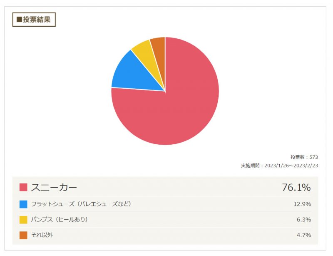Click the pie chart center point
Screen dimensions: 333x256
[165, 91]
